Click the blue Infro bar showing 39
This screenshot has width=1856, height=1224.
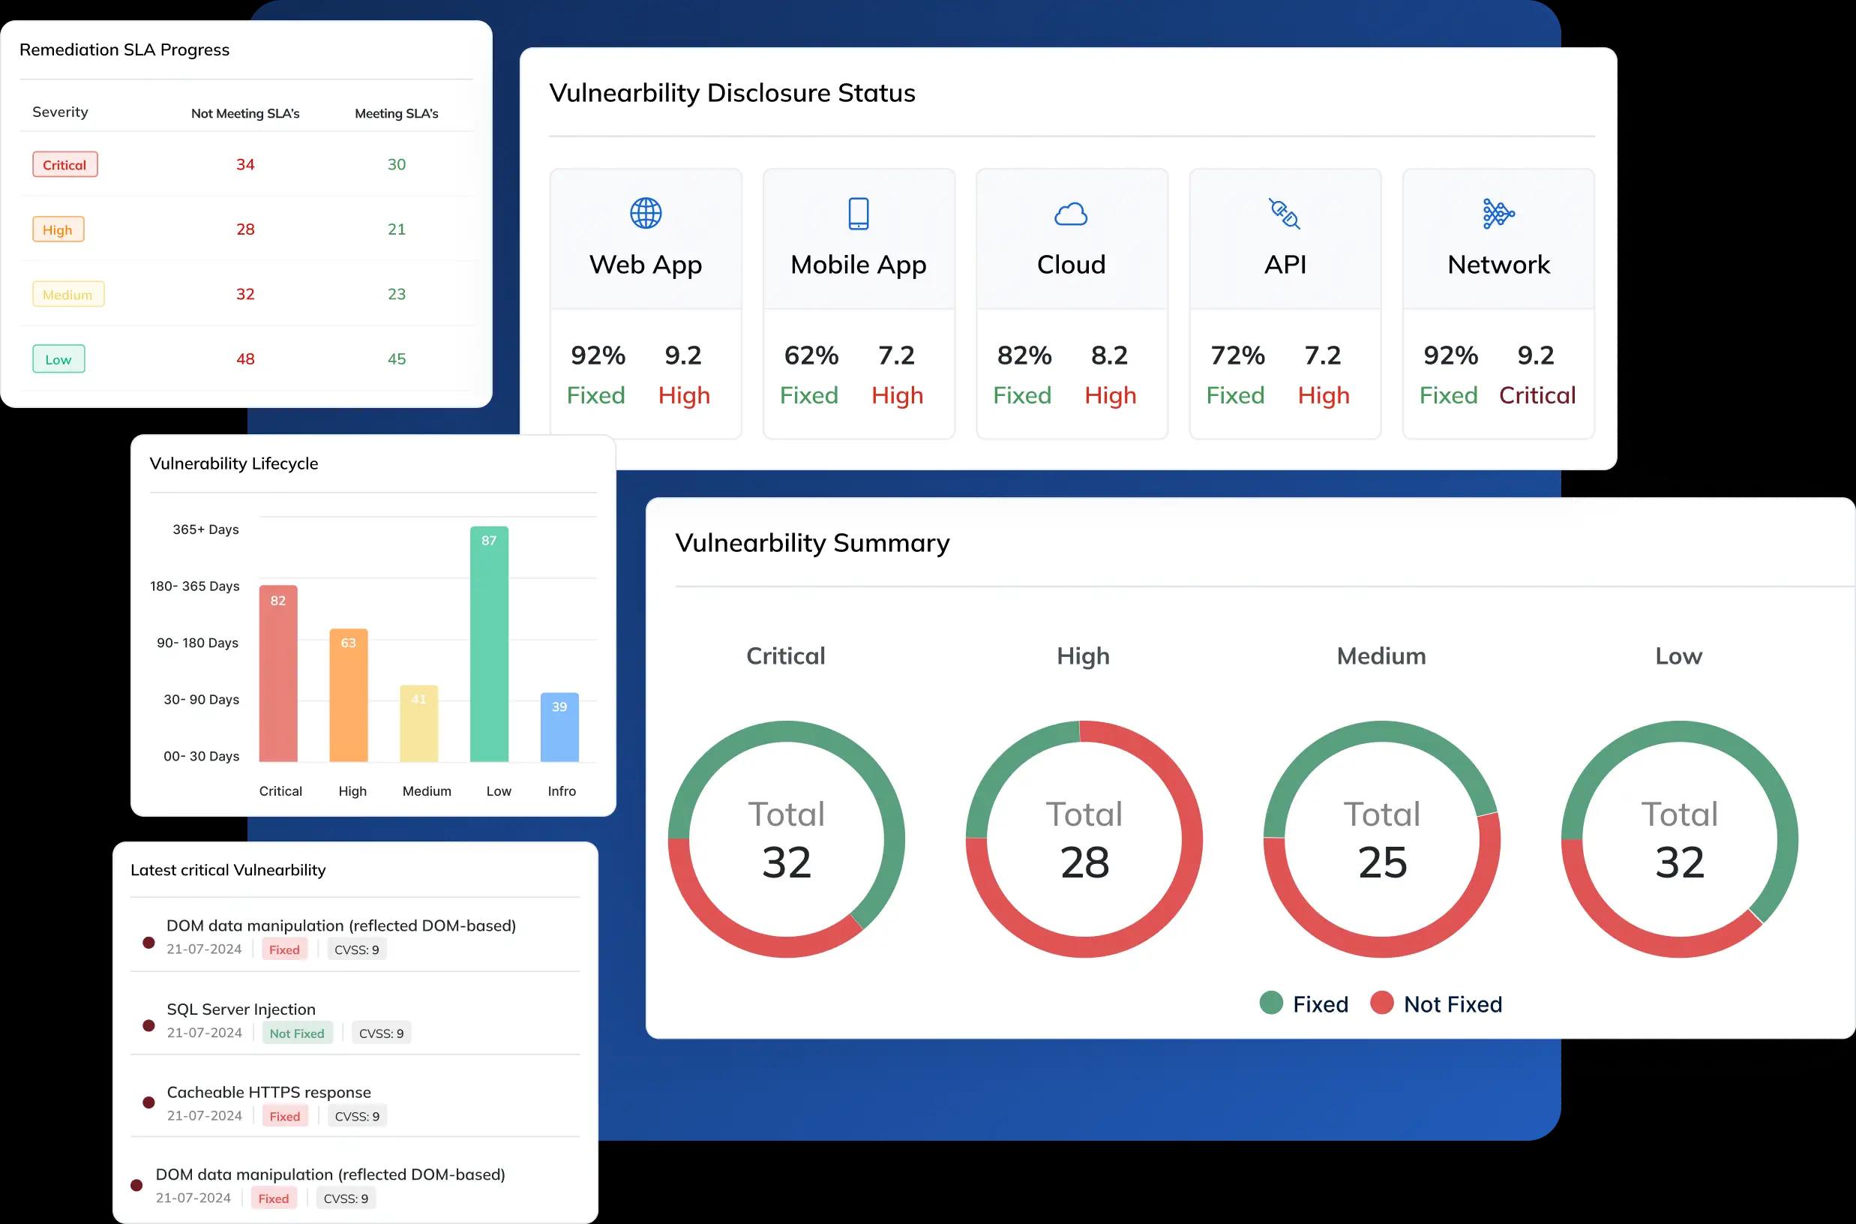(559, 728)
